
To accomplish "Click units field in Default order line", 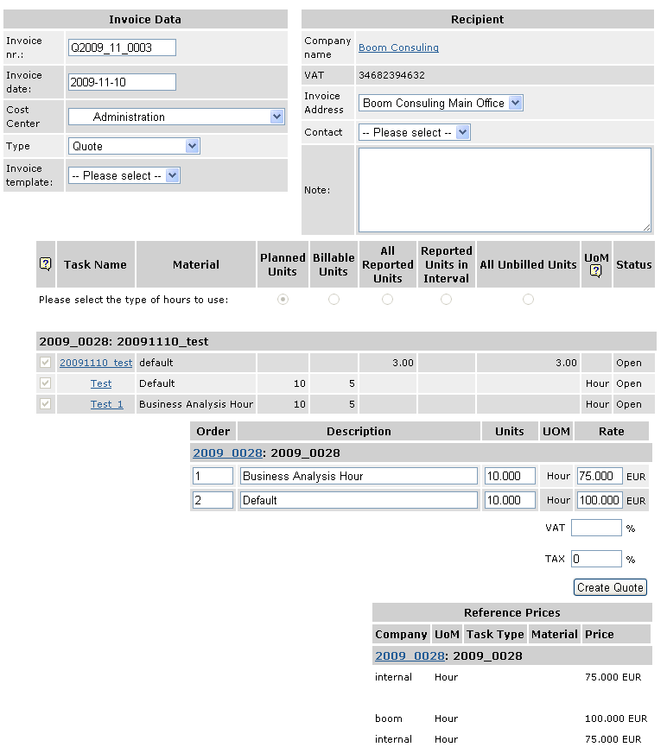I will (x=510, y=500).
